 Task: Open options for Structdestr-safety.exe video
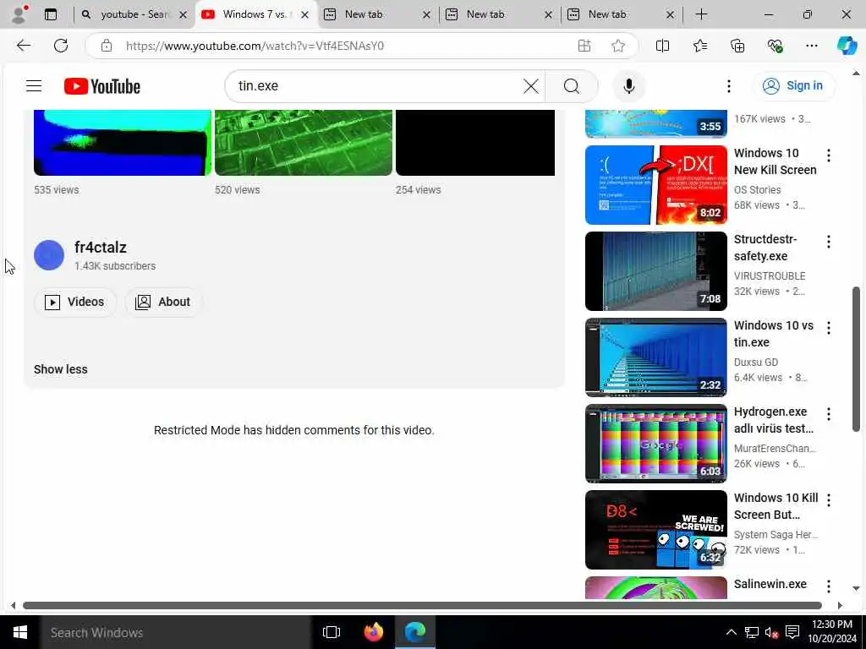pos(829,242)
